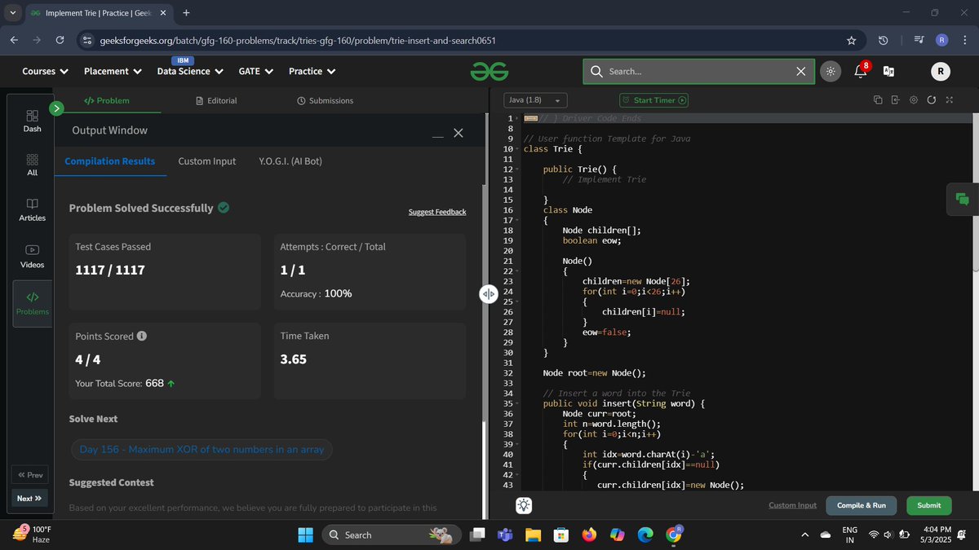Launch Firefox from the taskbar
Screen dimensions: 979x550
589,535
